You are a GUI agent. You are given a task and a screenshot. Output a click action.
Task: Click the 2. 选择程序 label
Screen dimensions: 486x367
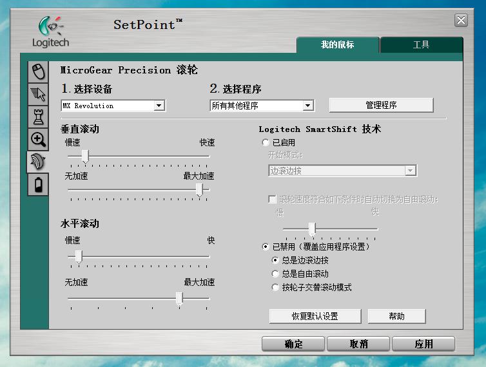tap(235, 89)
